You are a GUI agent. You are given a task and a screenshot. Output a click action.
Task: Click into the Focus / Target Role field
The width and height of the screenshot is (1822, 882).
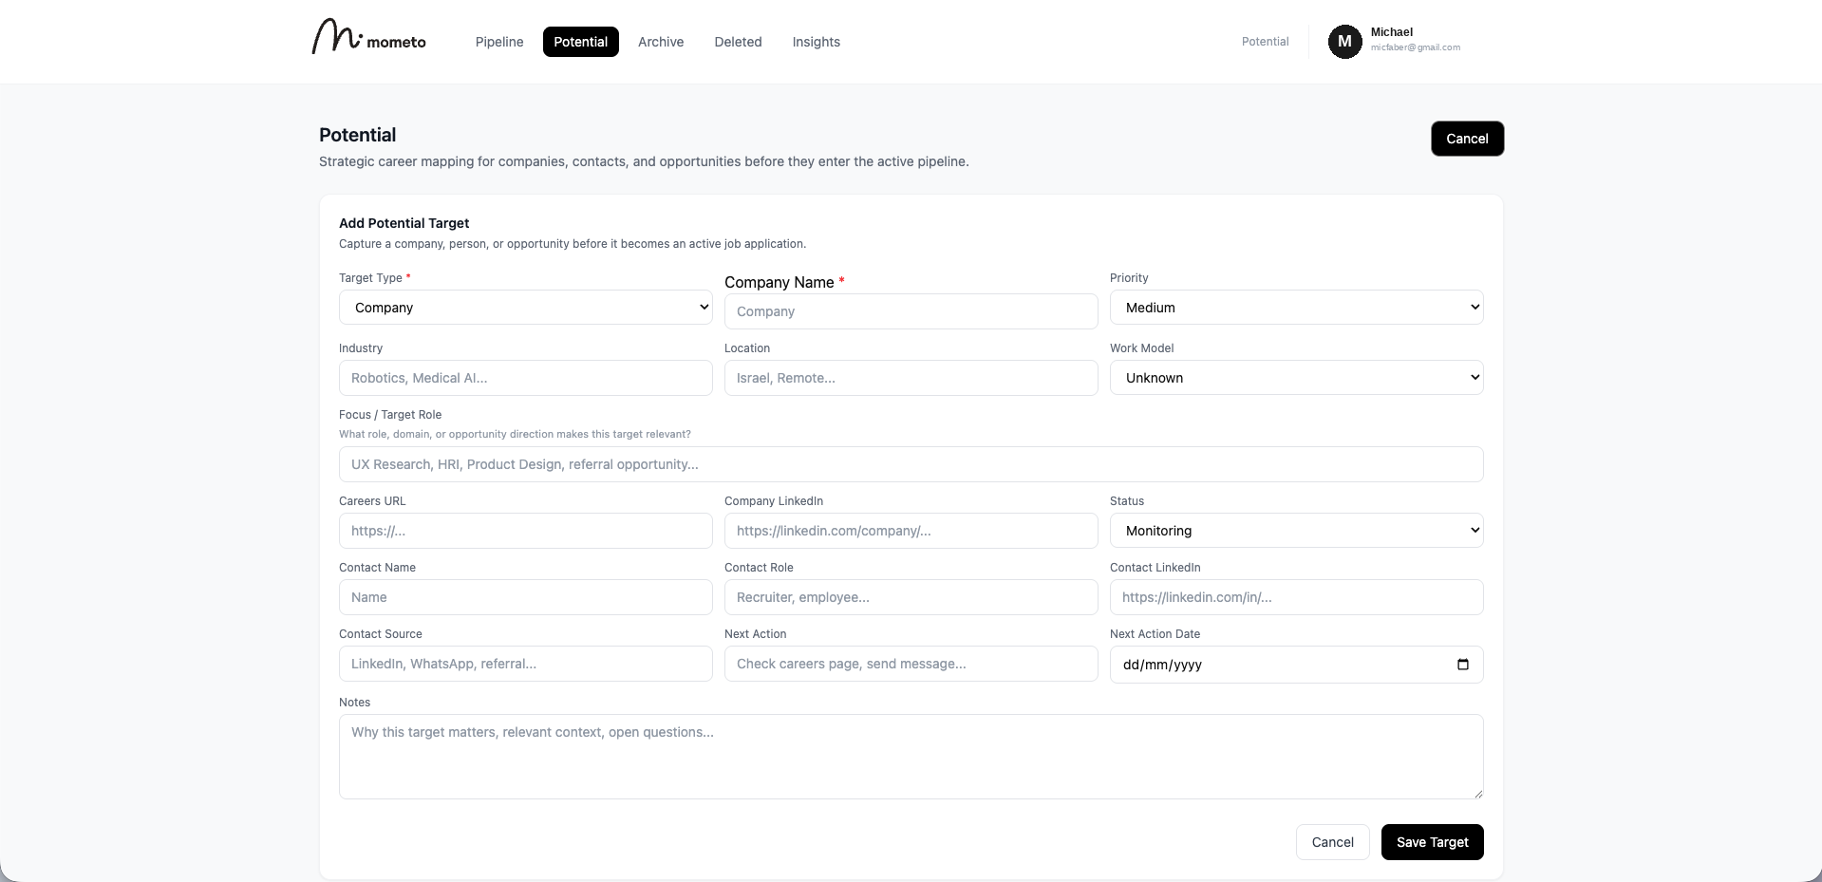[911, 464]
